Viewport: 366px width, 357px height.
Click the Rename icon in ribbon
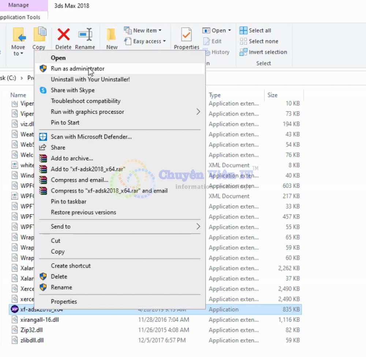pyautogui.click(x=85, y=35)
